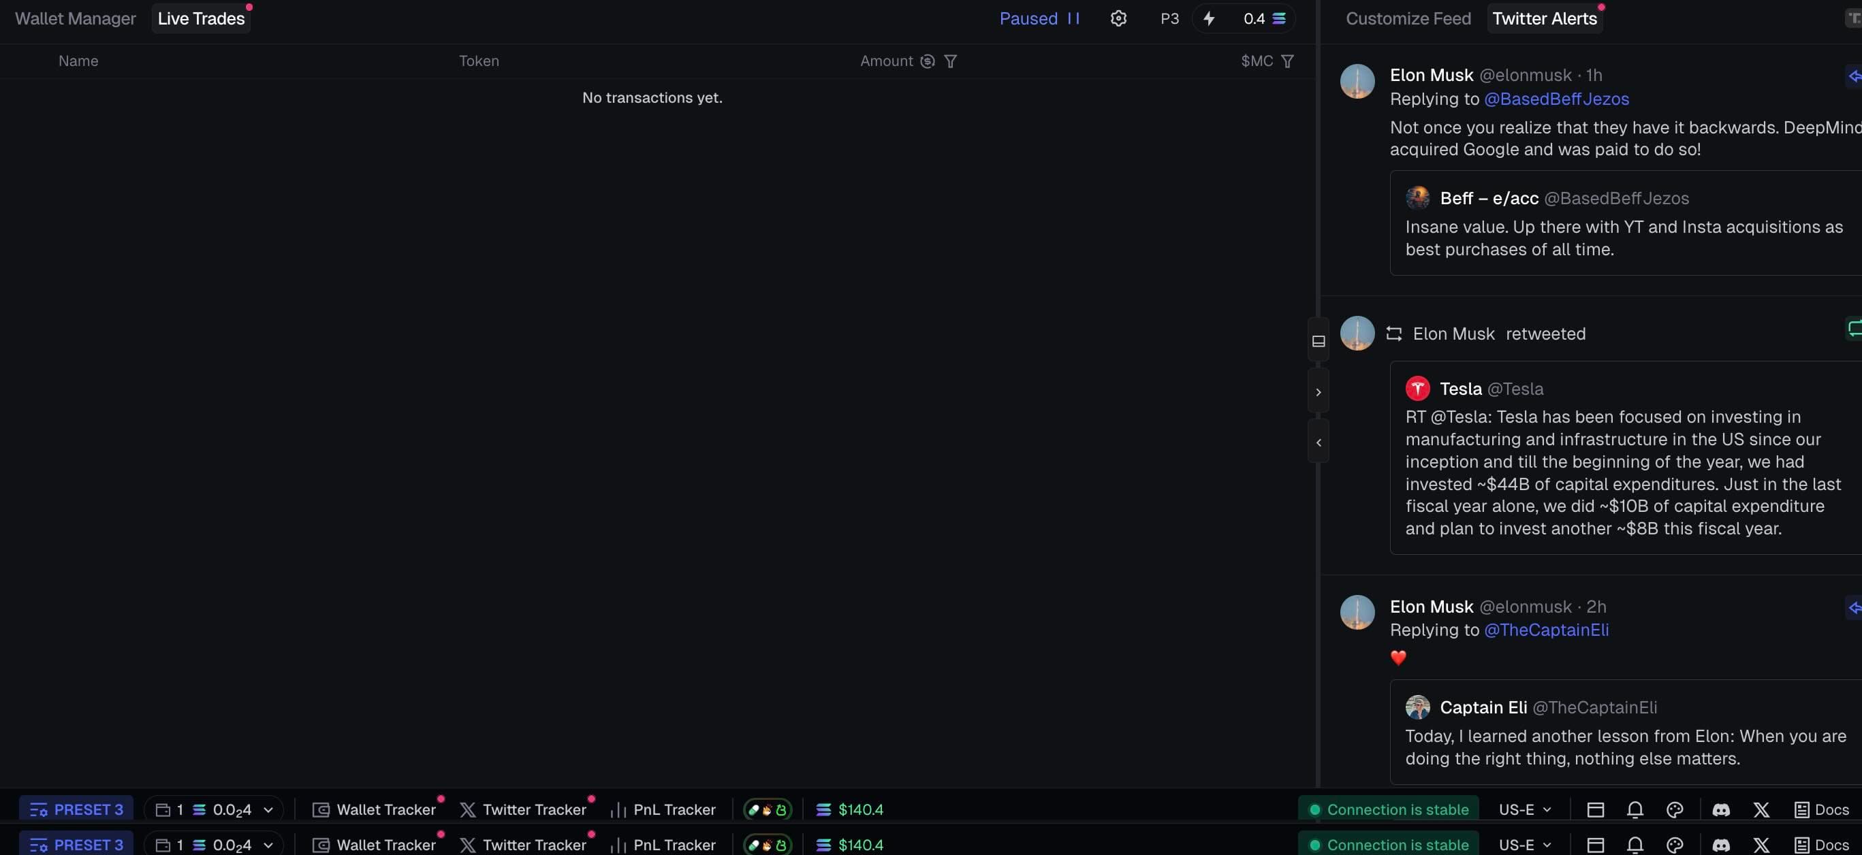The height and width of the screenshot is (855, 1862).
Task: Click the bell icon in the lower footer bar
Action: [x=1635, y=845]
